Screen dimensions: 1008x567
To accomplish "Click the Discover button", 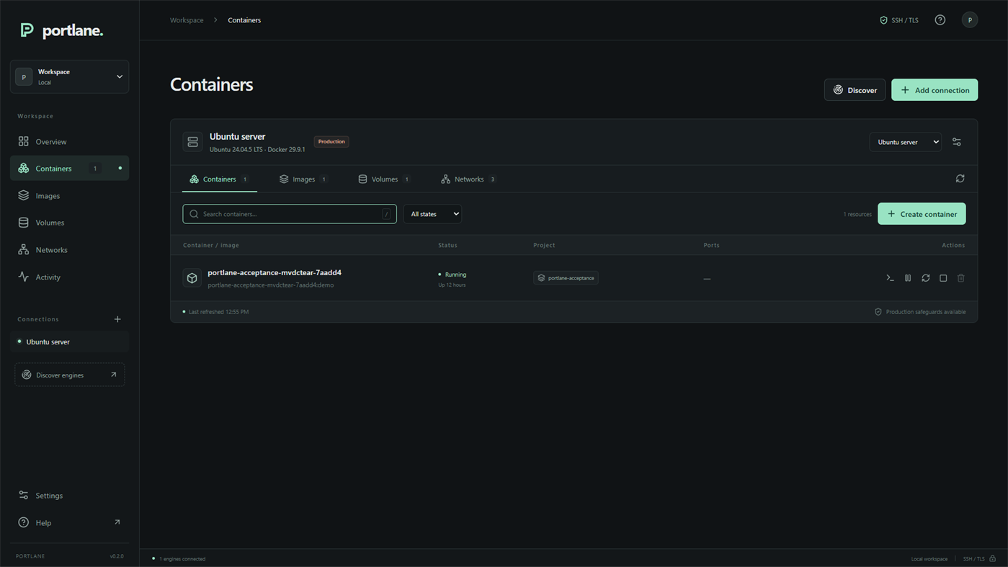I will pyautogui.click(x=855, y=90).
